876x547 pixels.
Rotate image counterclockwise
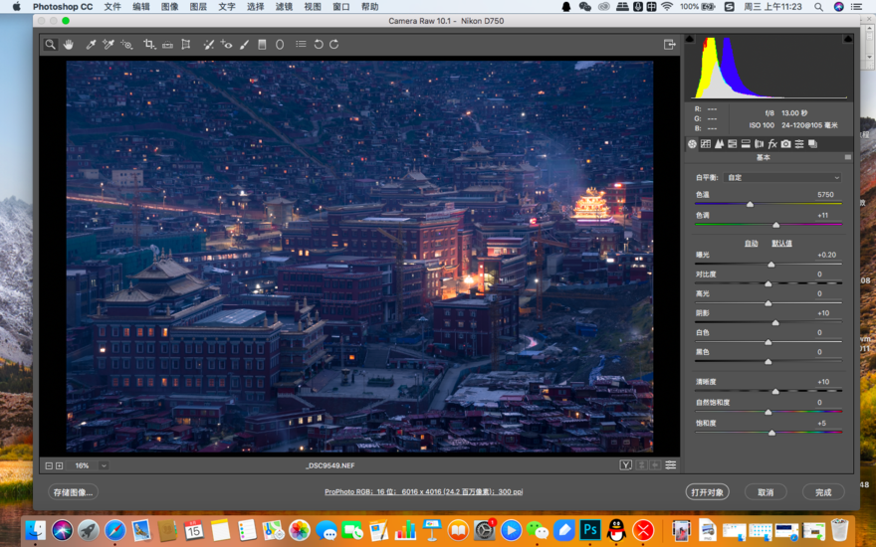[319, 45]
